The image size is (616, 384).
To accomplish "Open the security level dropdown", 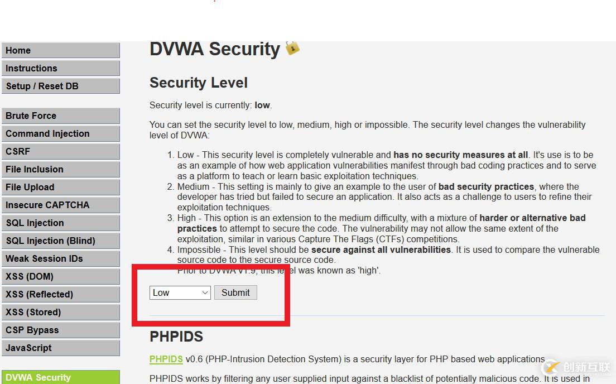I will coord(180,292).
